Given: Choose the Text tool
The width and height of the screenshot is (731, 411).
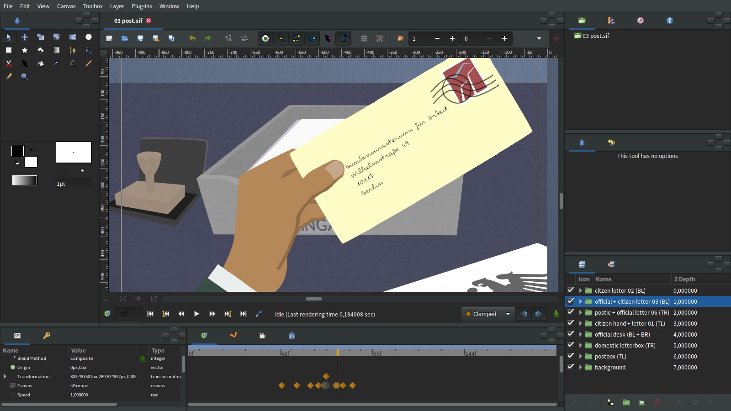Looking at the screenshot, I should point(72,63).
